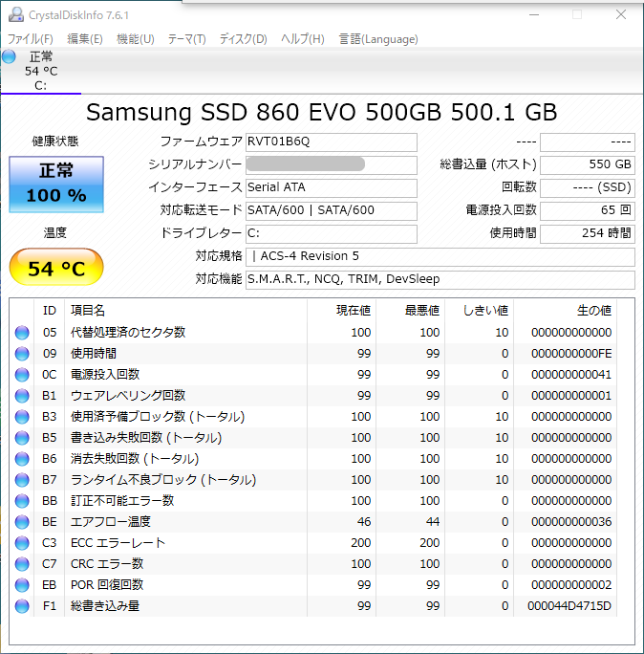Image resolution: width=644 pixels, height=654 pixels.
Task: Click raw value 000000000036
Action: click(571, 522)
